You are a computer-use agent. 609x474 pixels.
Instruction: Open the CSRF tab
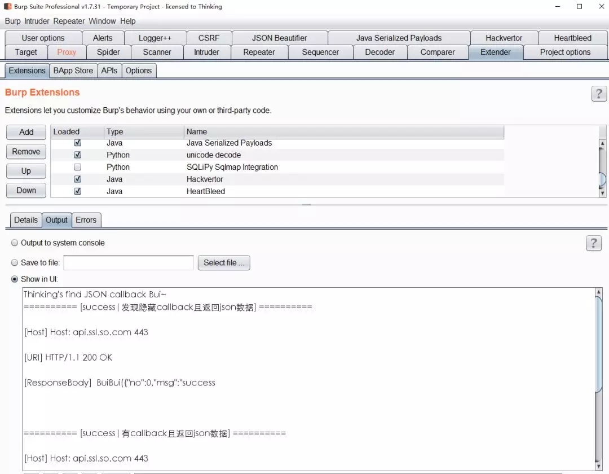tap(209, 38)
